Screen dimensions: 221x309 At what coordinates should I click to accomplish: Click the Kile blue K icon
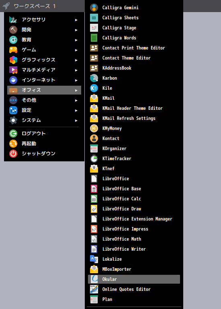[94, 88]
